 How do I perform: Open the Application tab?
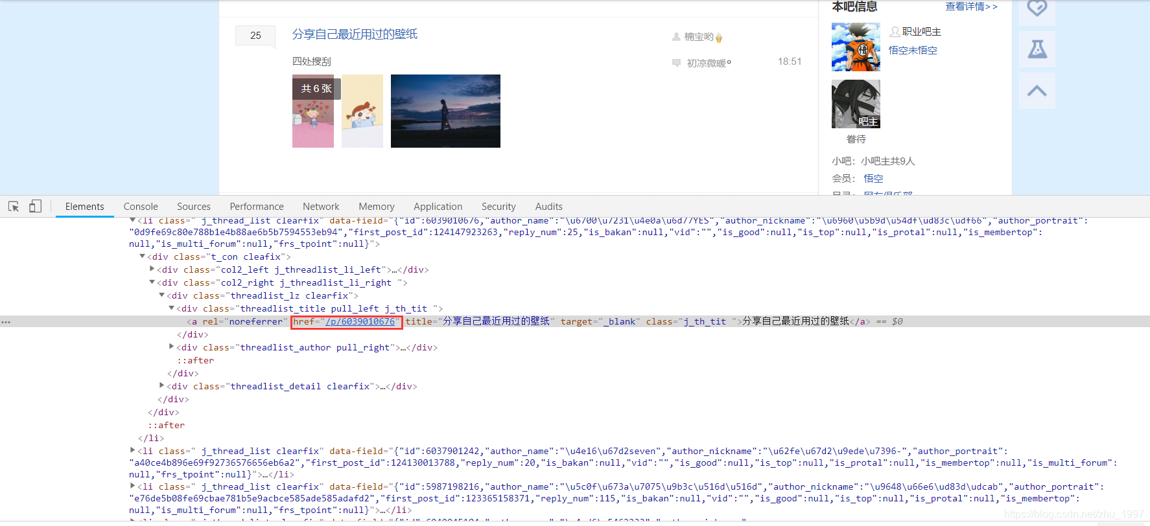coord(438,207)
